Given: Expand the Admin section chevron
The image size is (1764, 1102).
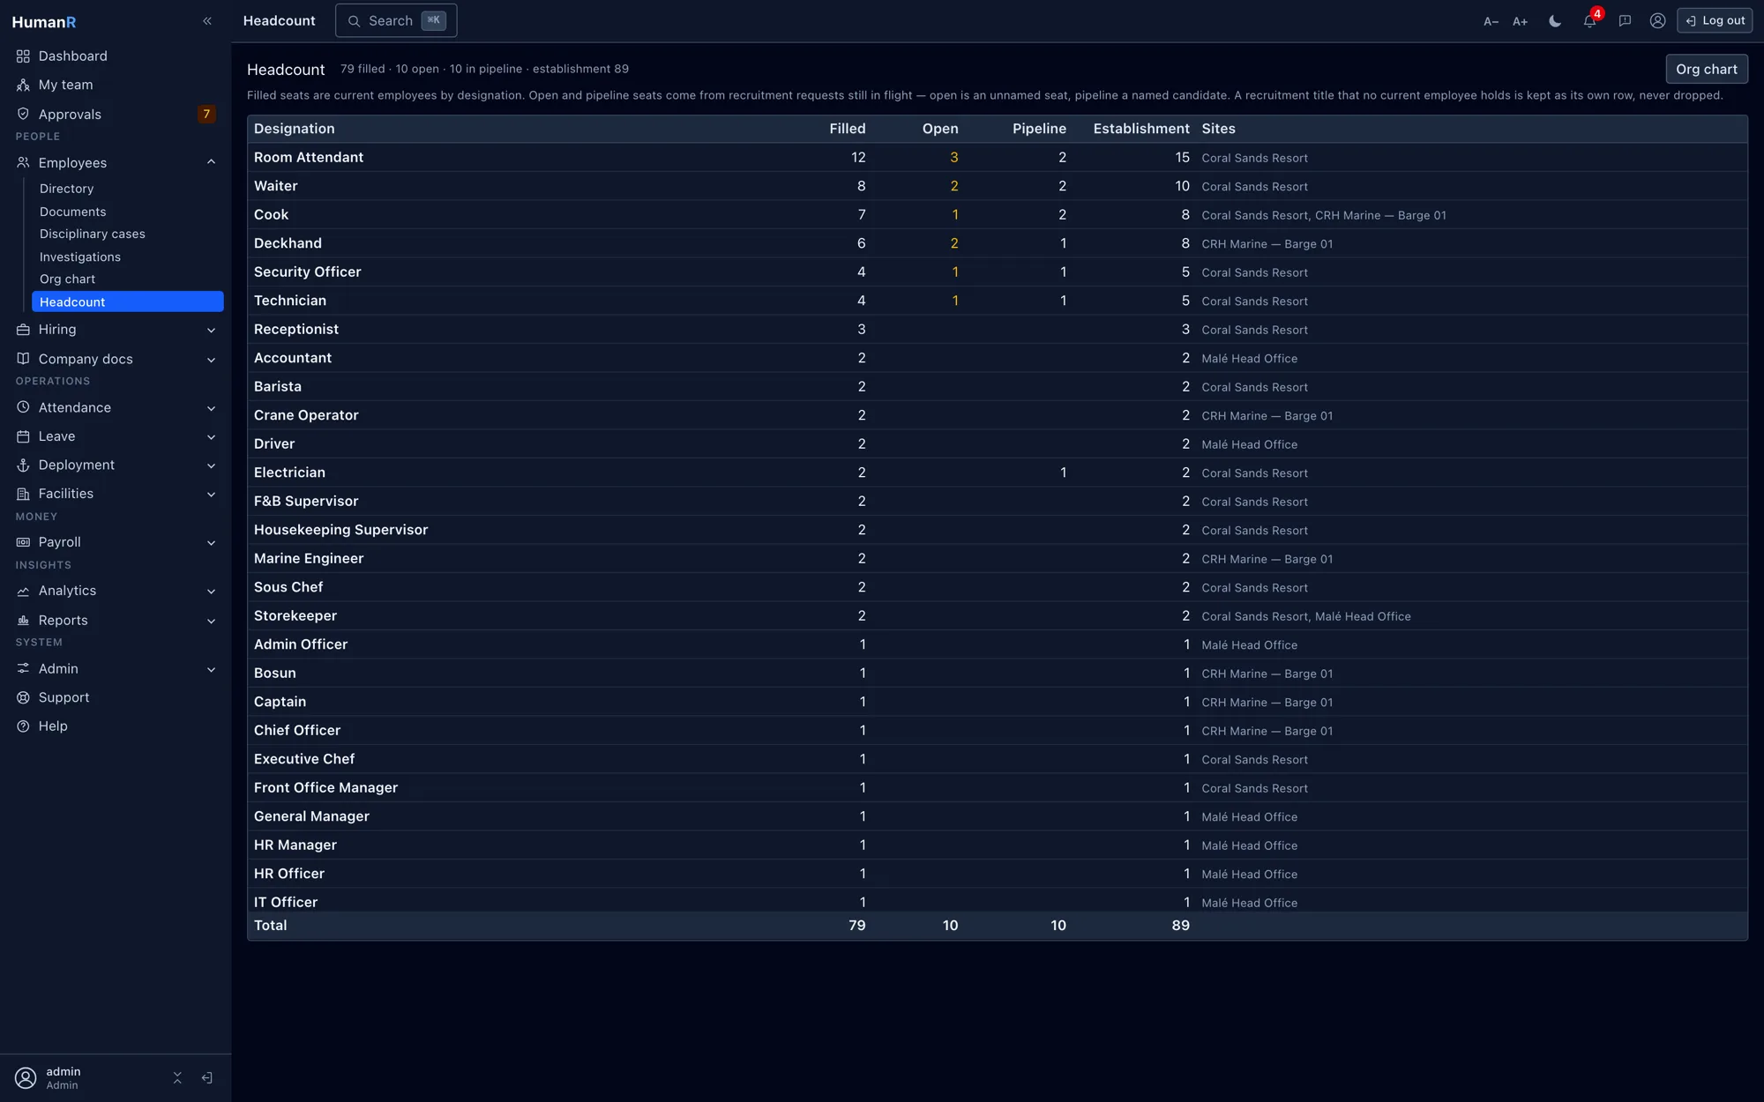Looking at the screenshot, I should 211,669.
